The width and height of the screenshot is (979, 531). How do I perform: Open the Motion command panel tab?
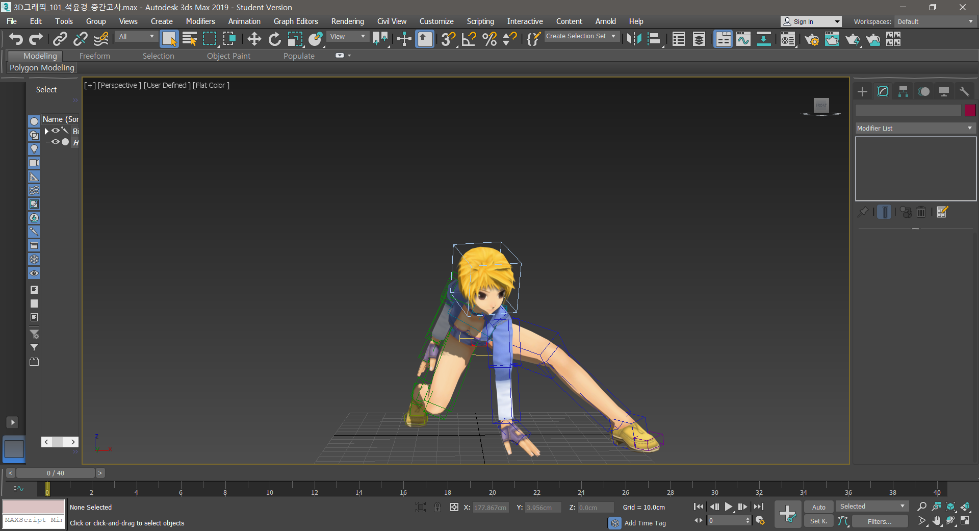pyautogui.click(x=923, y=92)
